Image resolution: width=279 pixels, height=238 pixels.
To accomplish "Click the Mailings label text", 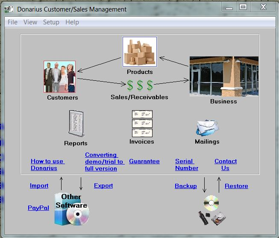I will point(207,142).
